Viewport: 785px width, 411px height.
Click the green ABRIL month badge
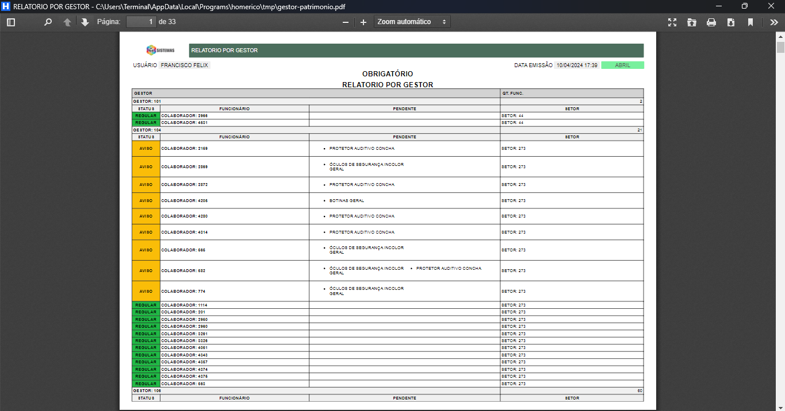pyautogui.click(x=622, y=65)
